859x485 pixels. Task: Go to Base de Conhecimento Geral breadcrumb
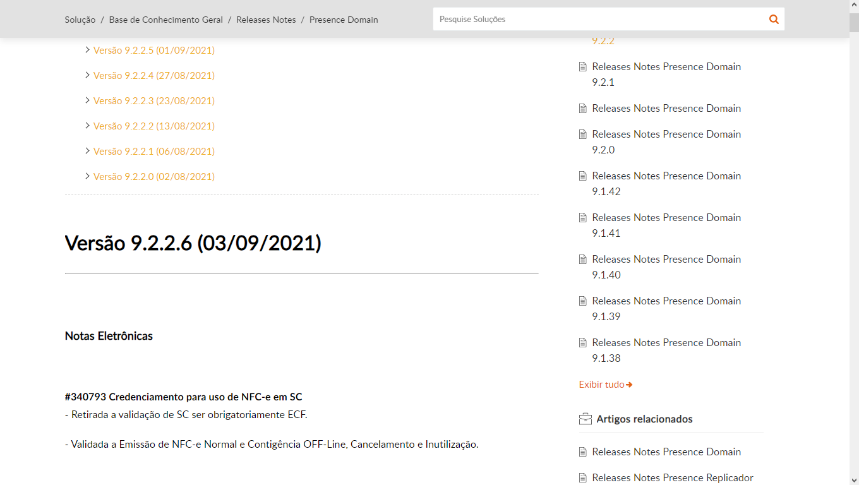(x=166, y=20)
